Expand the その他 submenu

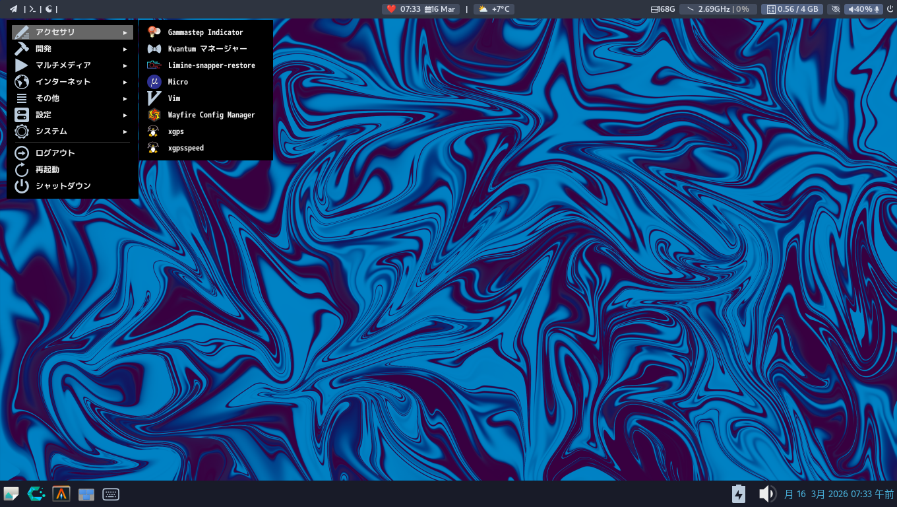coord(73,98)
